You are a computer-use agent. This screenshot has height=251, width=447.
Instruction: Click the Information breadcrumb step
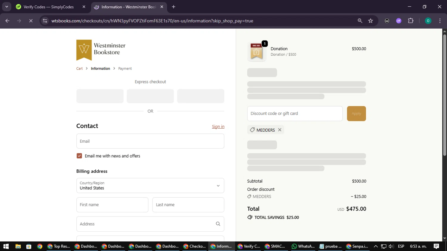100,68
